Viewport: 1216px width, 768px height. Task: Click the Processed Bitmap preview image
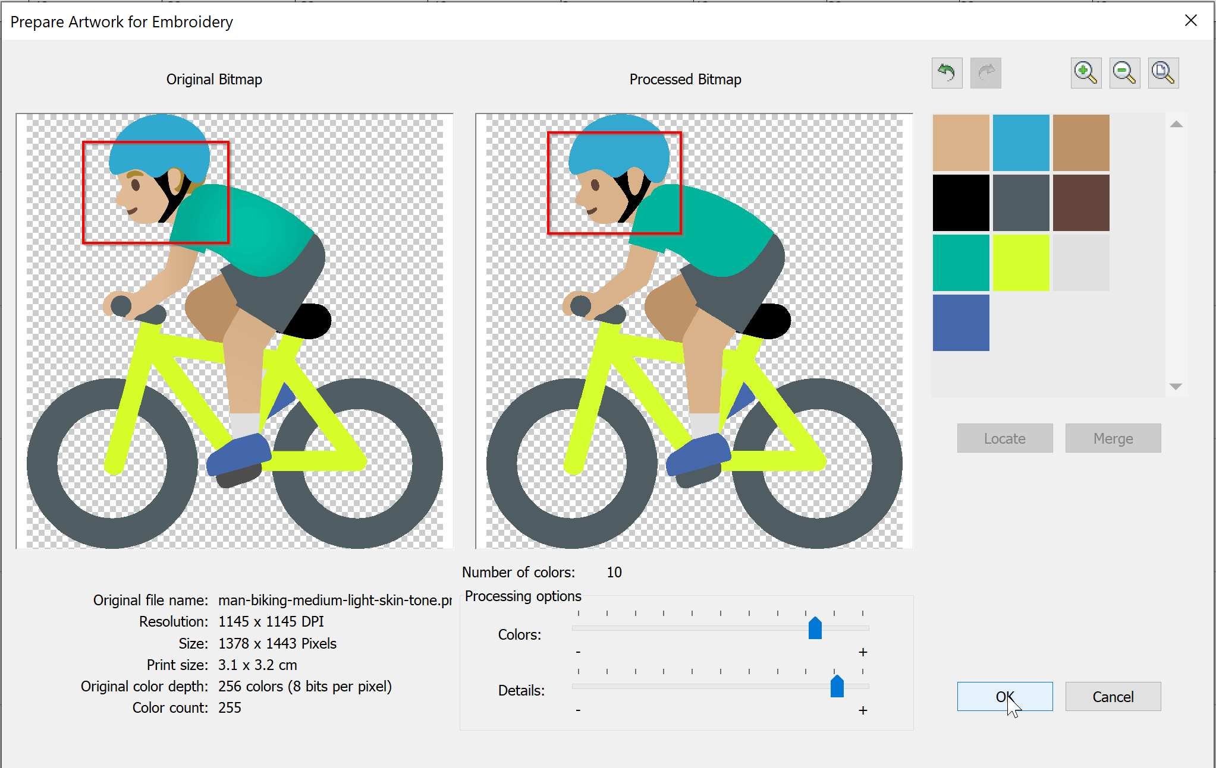tap(694, 331)
